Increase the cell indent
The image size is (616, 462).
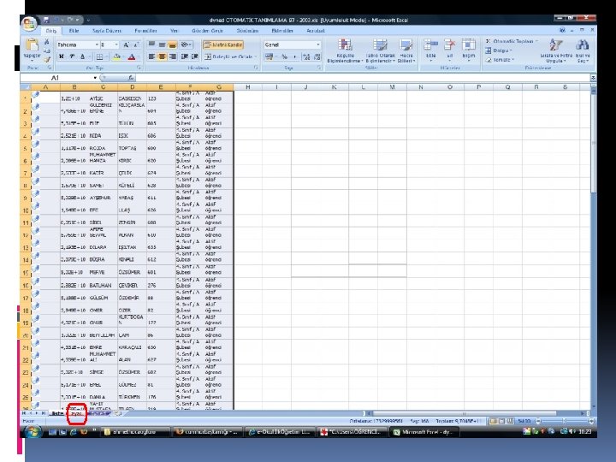[194, 57]
